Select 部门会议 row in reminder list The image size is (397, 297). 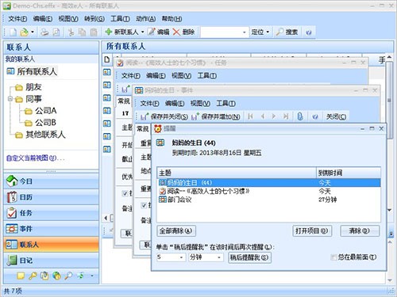point(268,200)
